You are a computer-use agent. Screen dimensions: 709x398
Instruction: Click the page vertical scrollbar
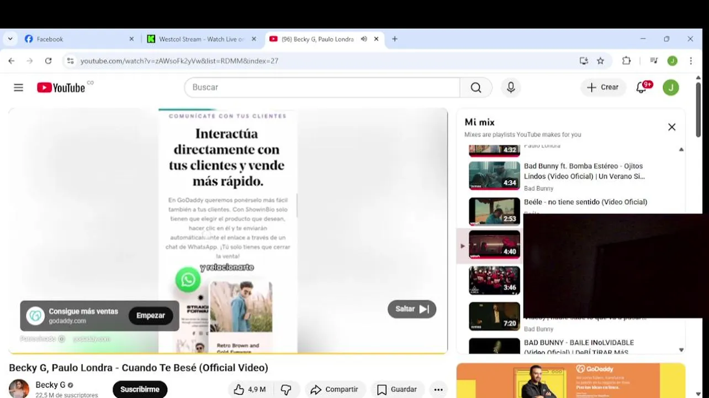[698, 109]
